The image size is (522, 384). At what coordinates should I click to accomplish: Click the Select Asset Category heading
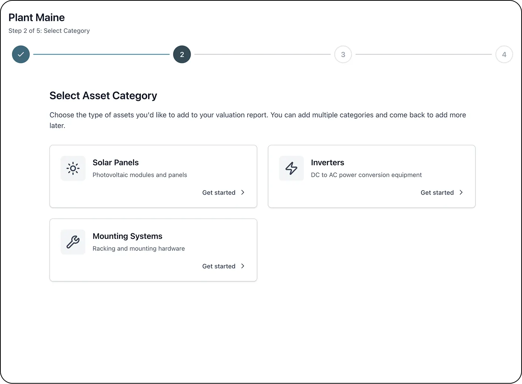tap(103, 96)
